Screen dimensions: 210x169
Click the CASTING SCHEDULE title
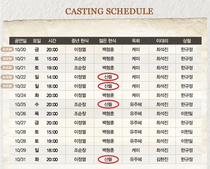(109, 11)
